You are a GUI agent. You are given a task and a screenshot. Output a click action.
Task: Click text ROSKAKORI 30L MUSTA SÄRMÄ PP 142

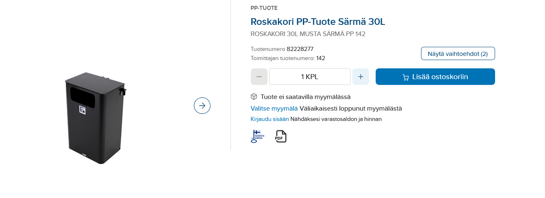[308, 34]
